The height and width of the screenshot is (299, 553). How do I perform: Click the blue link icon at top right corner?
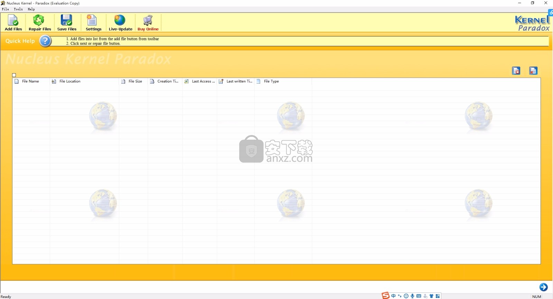[x=551, y=12]
